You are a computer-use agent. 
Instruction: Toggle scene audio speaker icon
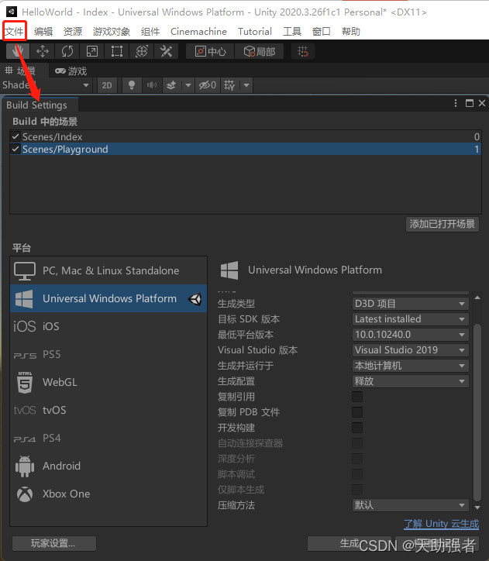(152, 85)
